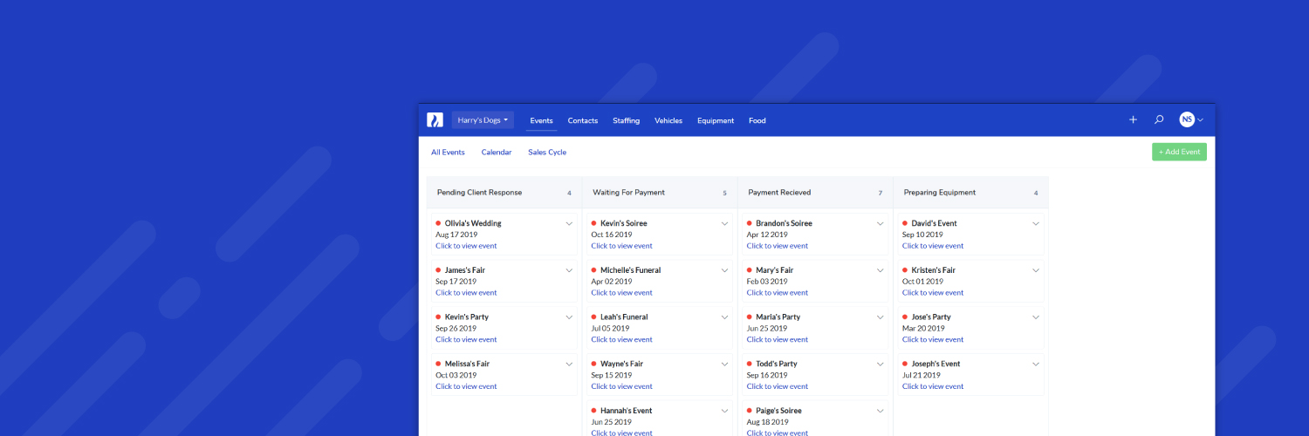Expand the David's Event card chevron

(x=1036, y=223)
